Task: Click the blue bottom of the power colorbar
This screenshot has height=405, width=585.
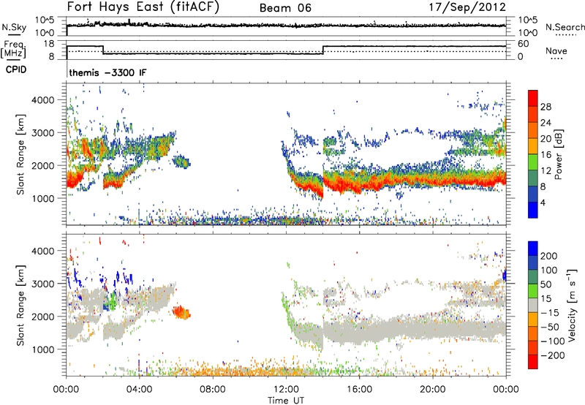Action: 533,211
